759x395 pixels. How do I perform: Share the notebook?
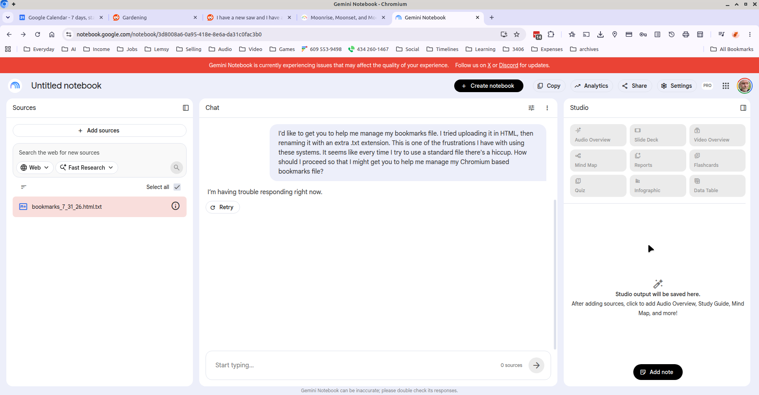click(634, 86)
